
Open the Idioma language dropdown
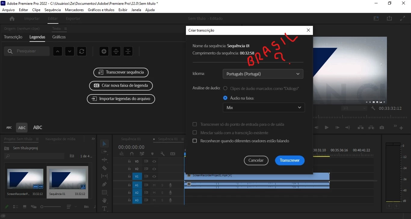point(263,74)
